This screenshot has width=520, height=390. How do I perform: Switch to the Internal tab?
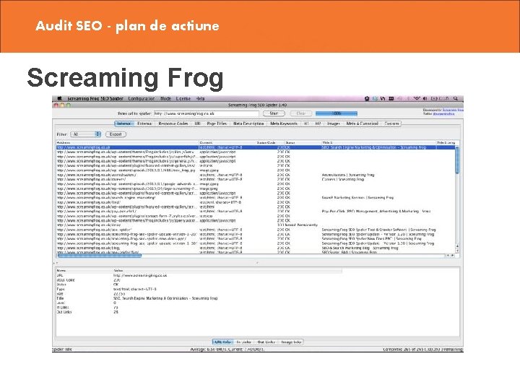coord(123,123)
